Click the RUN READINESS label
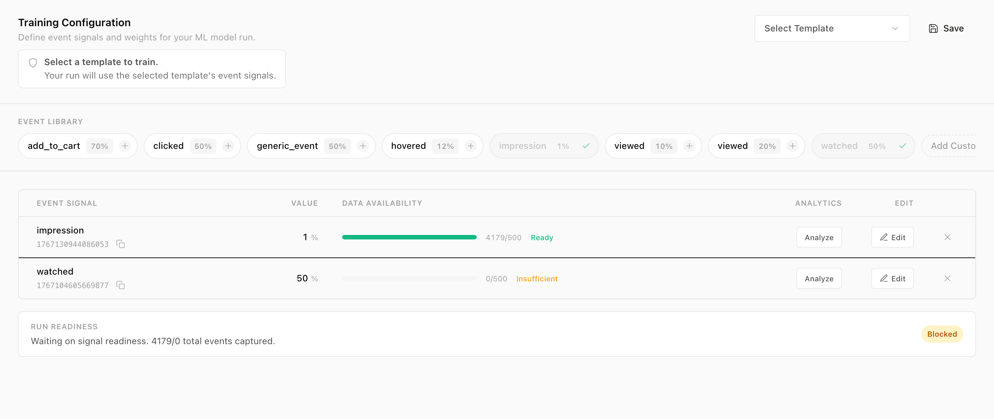 tap(64, 327)
